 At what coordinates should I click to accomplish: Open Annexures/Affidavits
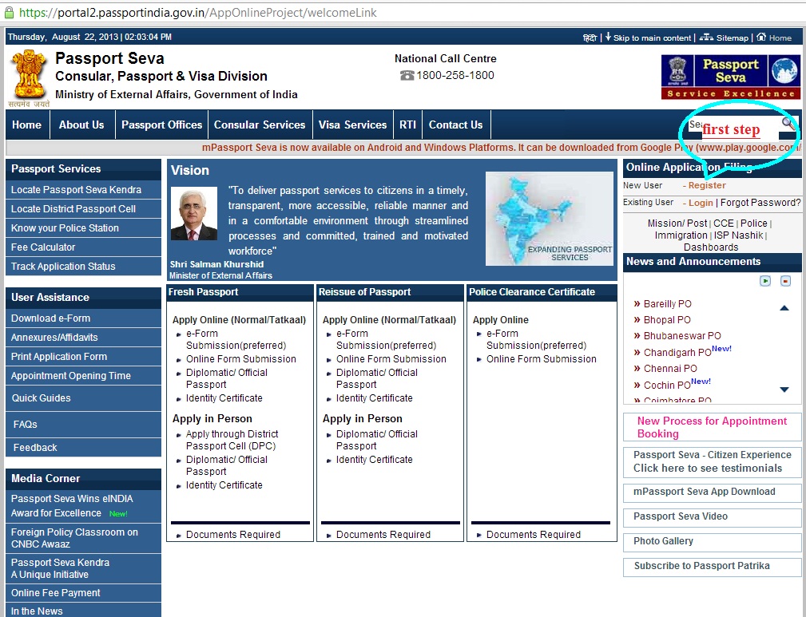(83, 338)
